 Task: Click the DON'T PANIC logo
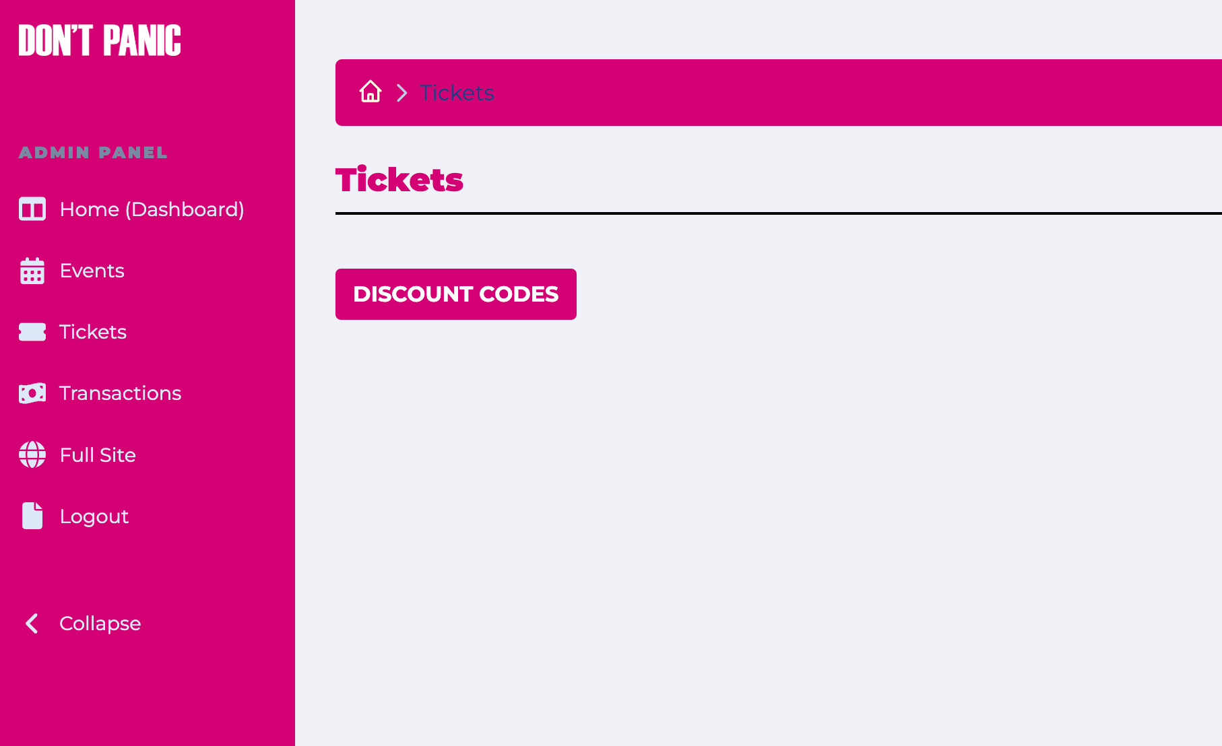[x=100, y=40]
